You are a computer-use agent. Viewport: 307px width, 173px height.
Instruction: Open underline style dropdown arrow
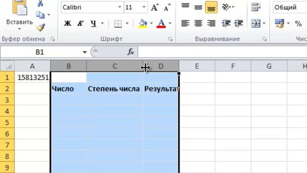click(x=102, y=24)
